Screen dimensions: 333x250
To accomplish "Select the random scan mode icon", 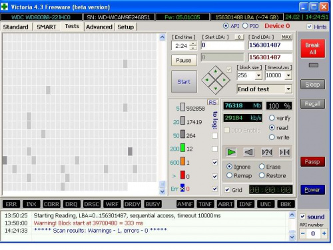I will click(x=267, y=153).
